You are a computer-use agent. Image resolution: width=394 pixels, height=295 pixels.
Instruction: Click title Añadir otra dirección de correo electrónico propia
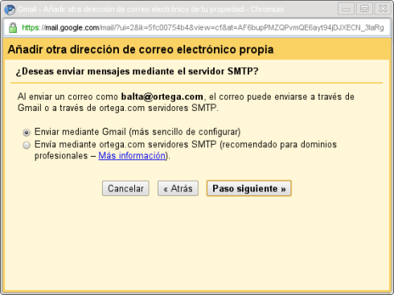coord(141,50)
